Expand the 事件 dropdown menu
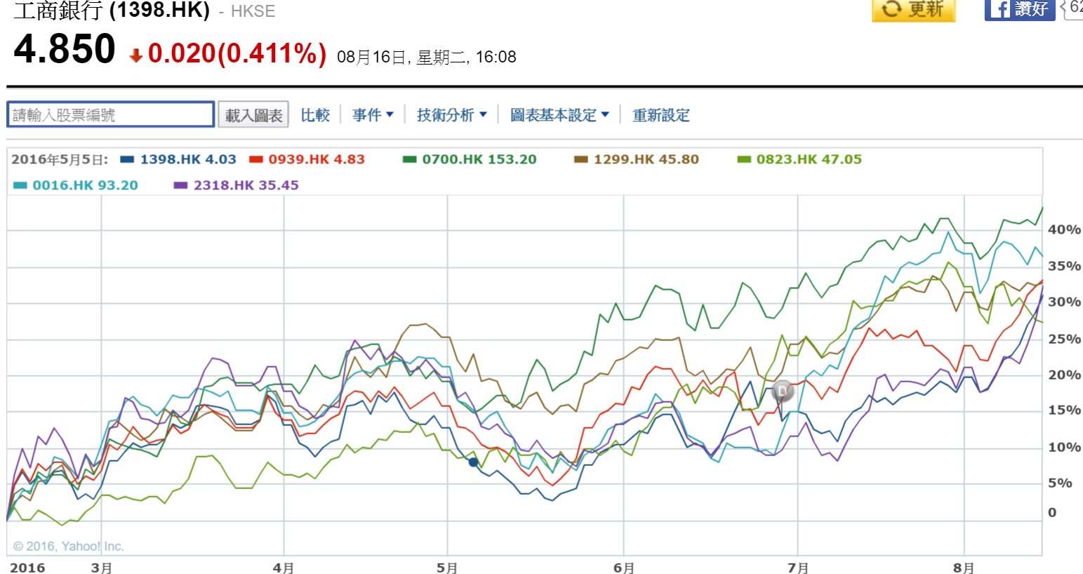Image resolution: width=1083 pixels, height=574 pixels. [x=373, y=115]
